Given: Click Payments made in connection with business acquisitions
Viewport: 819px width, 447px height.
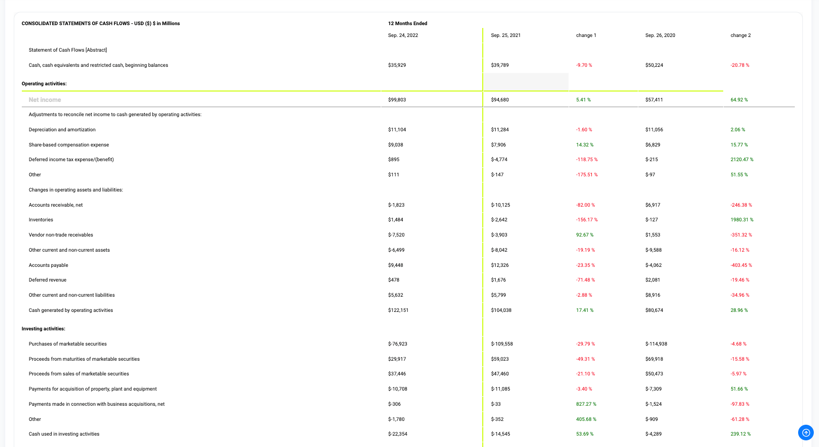Looking at the screenshot, I should 96,404.
